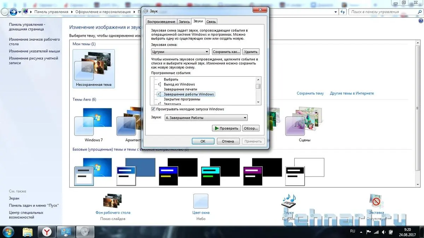Select the Звуки tab
The height and width of the screenshot is (238, 424).
(198, 21)
